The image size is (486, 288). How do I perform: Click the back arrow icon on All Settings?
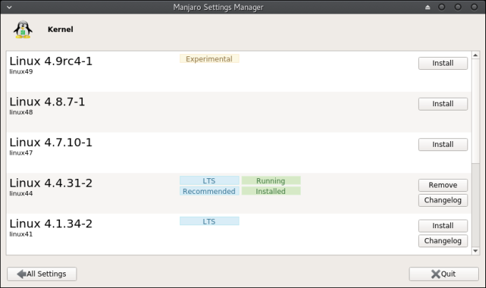pos(21,274)
